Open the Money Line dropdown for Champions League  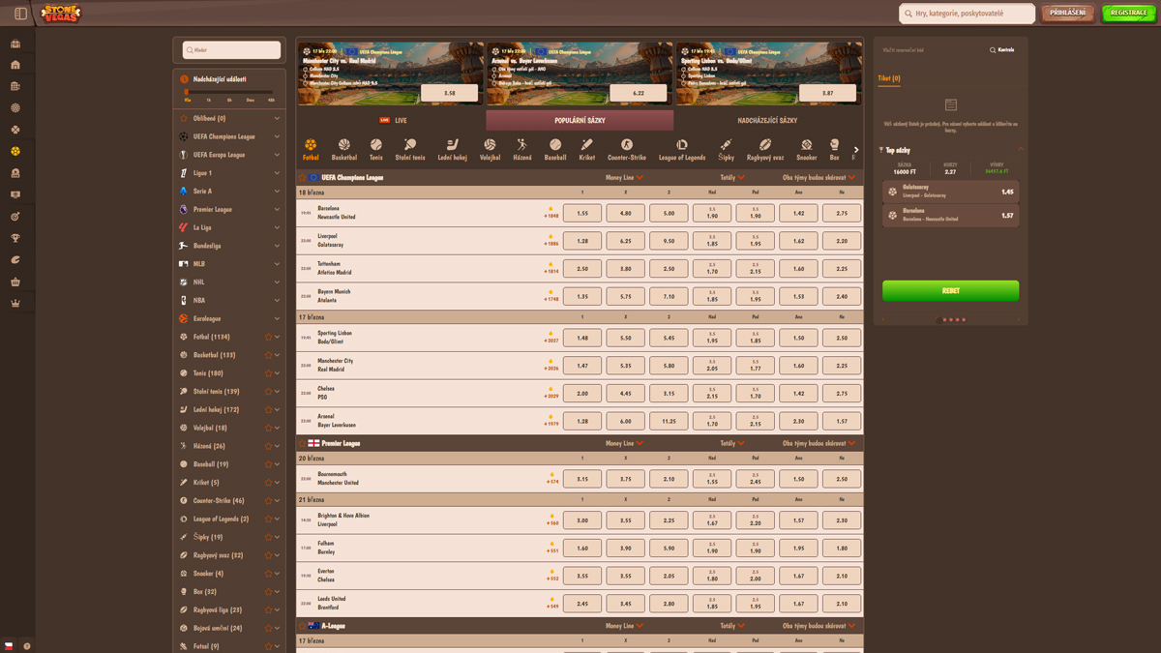click(624, 178)
